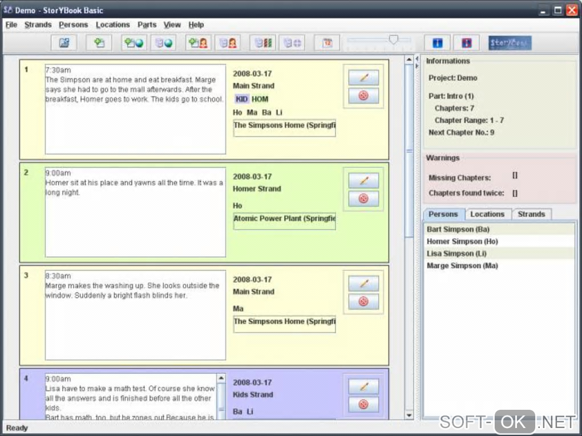Click the new chapter plus icon
582x436 pixels.
click(x=99, y=43)
